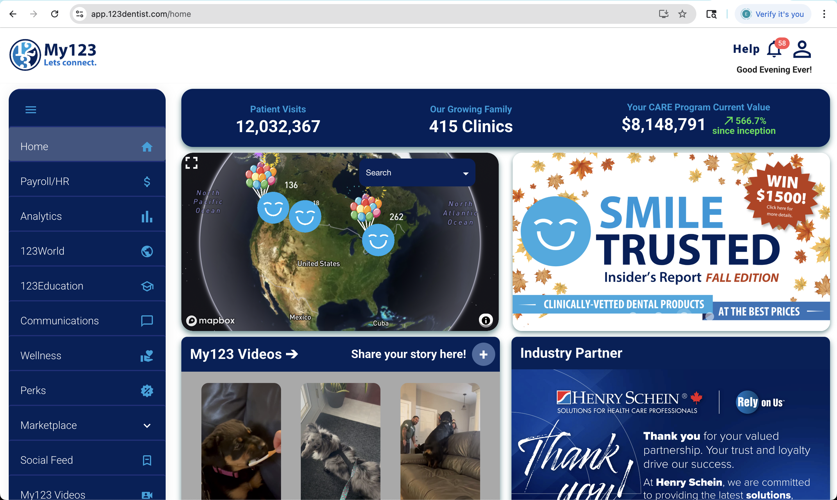This screenshot has height=500, width=837.
Task: Click smiley marker labeled 262
Action: click(x=378, y=240)
